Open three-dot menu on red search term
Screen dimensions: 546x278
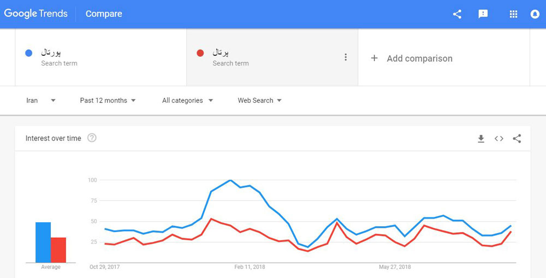(346, 57)
